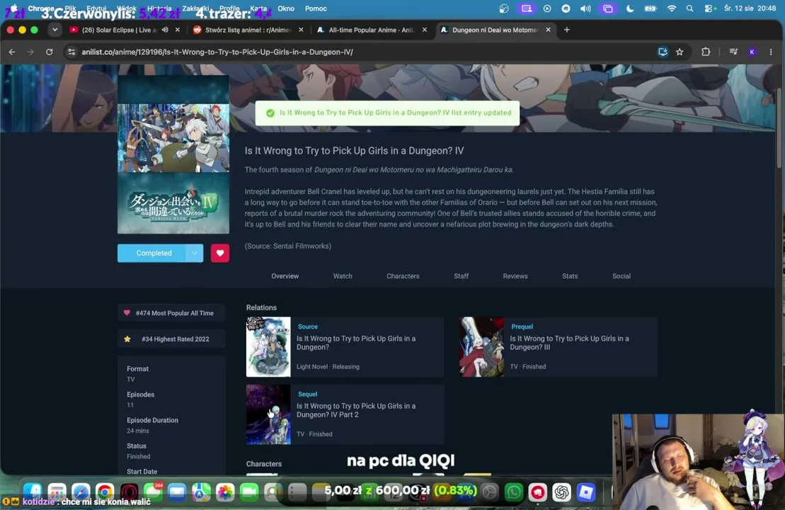Switch to the Social tab

coord(621,276)
